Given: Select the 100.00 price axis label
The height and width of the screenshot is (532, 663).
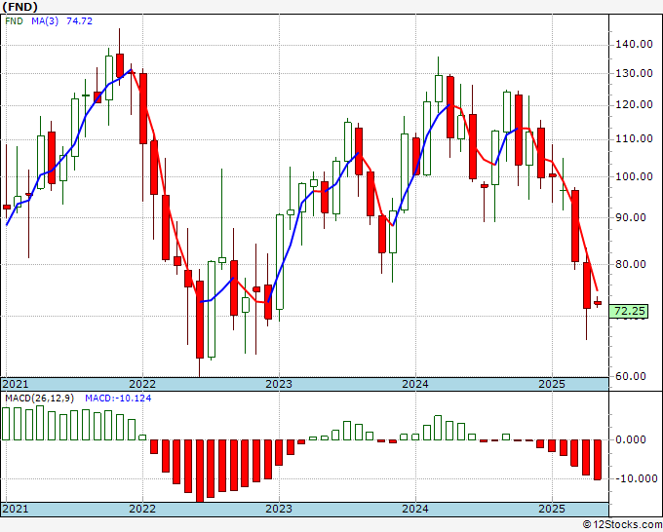Looking at the screenshot, I should (x=633, y=177).
